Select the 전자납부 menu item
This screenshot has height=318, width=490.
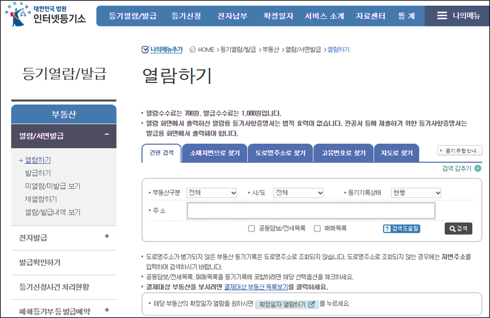[x=232, y=16]
